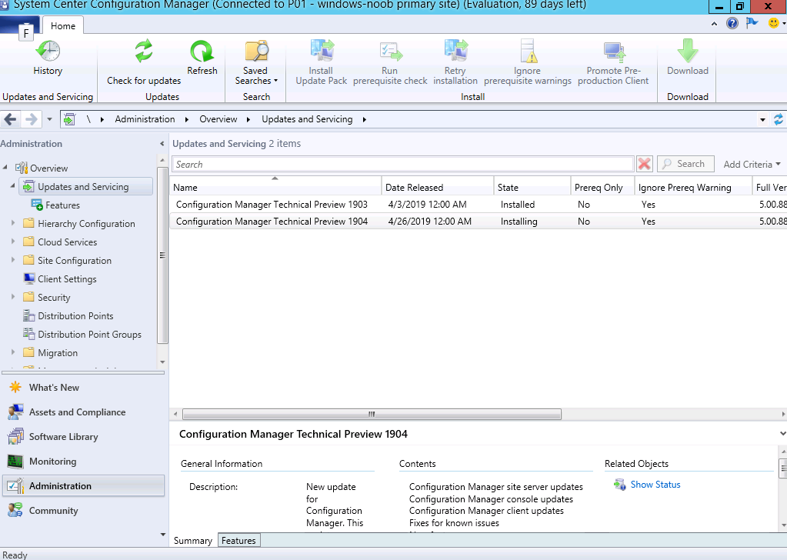This screenshot has height=560, width=787.
Task: Open the Home ribbon tab
Action: (x=63, y=25)
